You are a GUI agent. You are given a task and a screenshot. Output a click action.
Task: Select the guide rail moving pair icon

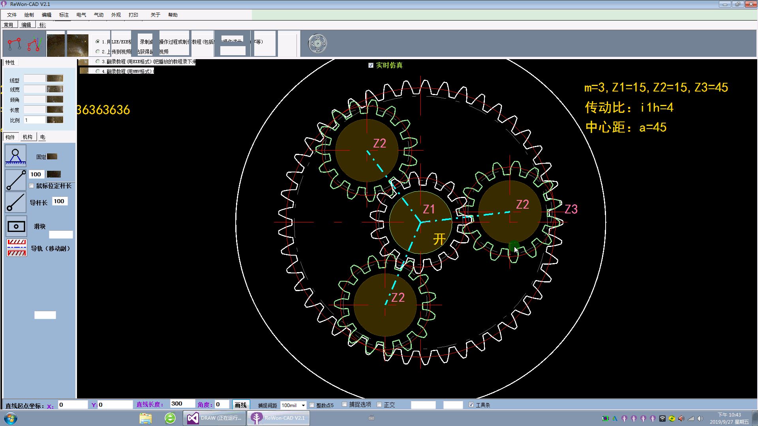(x=17, y=248)
